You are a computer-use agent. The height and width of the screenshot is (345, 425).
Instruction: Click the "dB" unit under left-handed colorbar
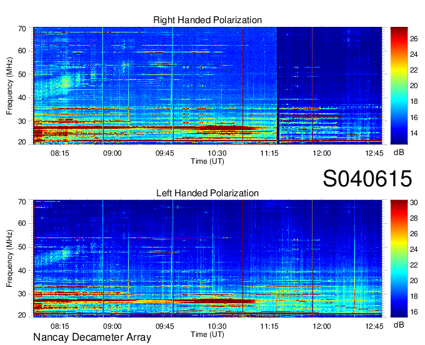click(x=399, y=324)
